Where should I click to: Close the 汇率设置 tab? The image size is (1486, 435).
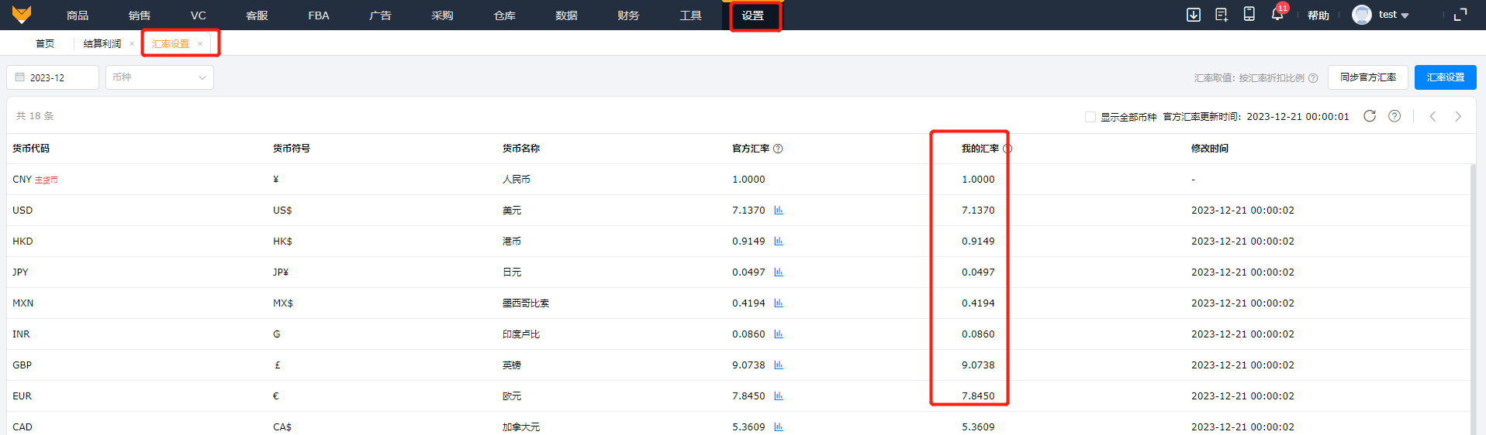coord(200,44)
